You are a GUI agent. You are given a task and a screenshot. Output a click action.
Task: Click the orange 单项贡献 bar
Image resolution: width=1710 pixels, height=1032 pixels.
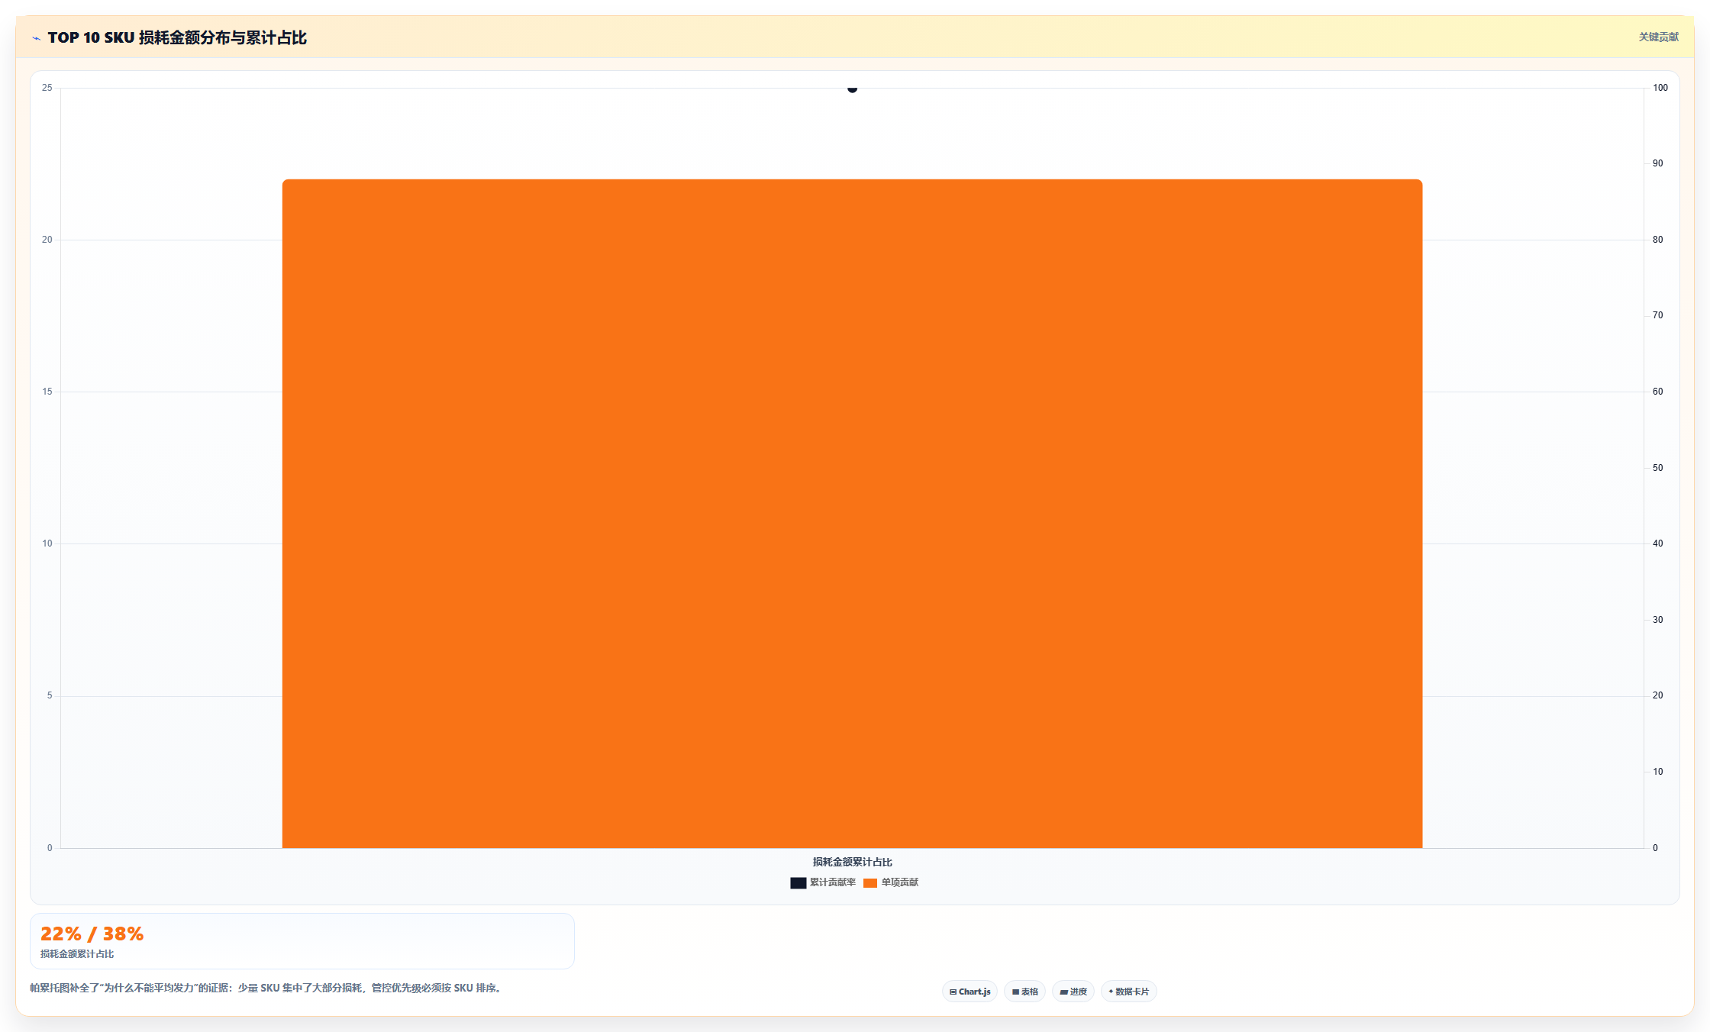852,514
